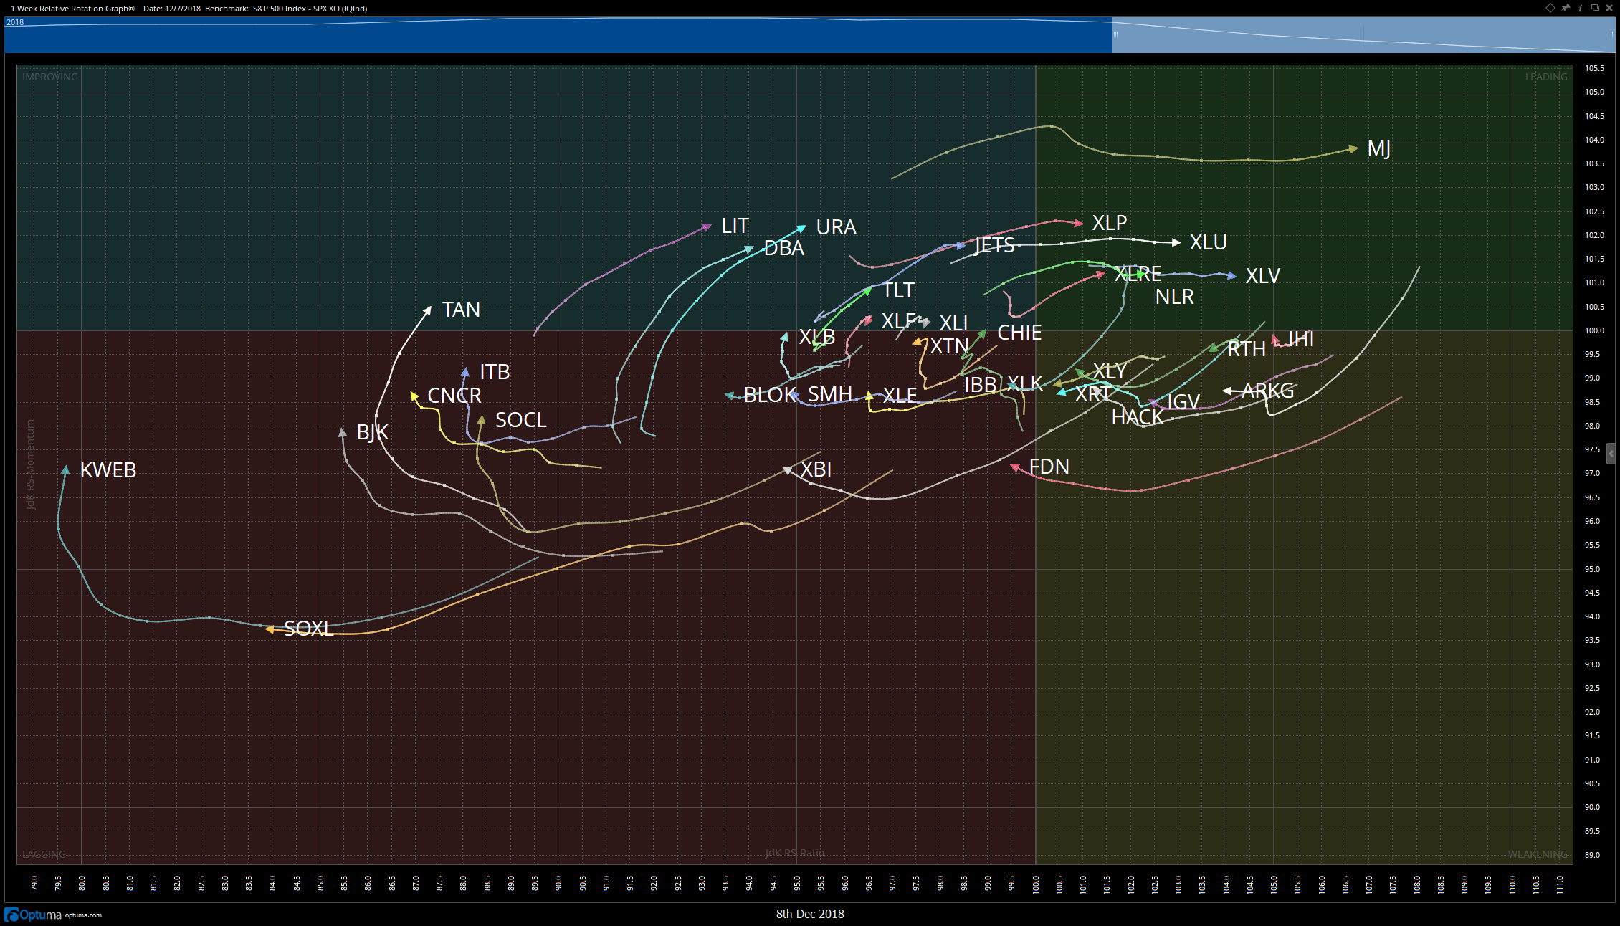Click the restore/detach window icon
1620x926 pixels.
tap(1595, 8)
